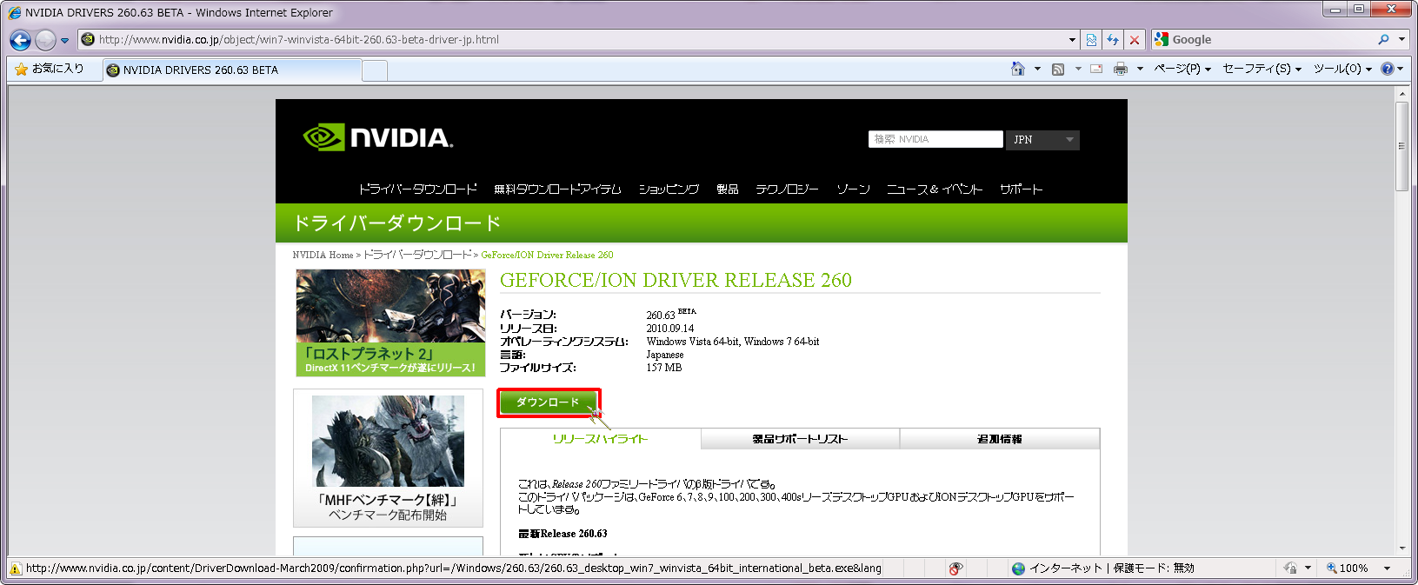Image resolution: width=1418 pixels, height=585 pixels.
Task: Select the NVIDIA DRIVERS 260.63 BETA tab
Action: [232, 70]
